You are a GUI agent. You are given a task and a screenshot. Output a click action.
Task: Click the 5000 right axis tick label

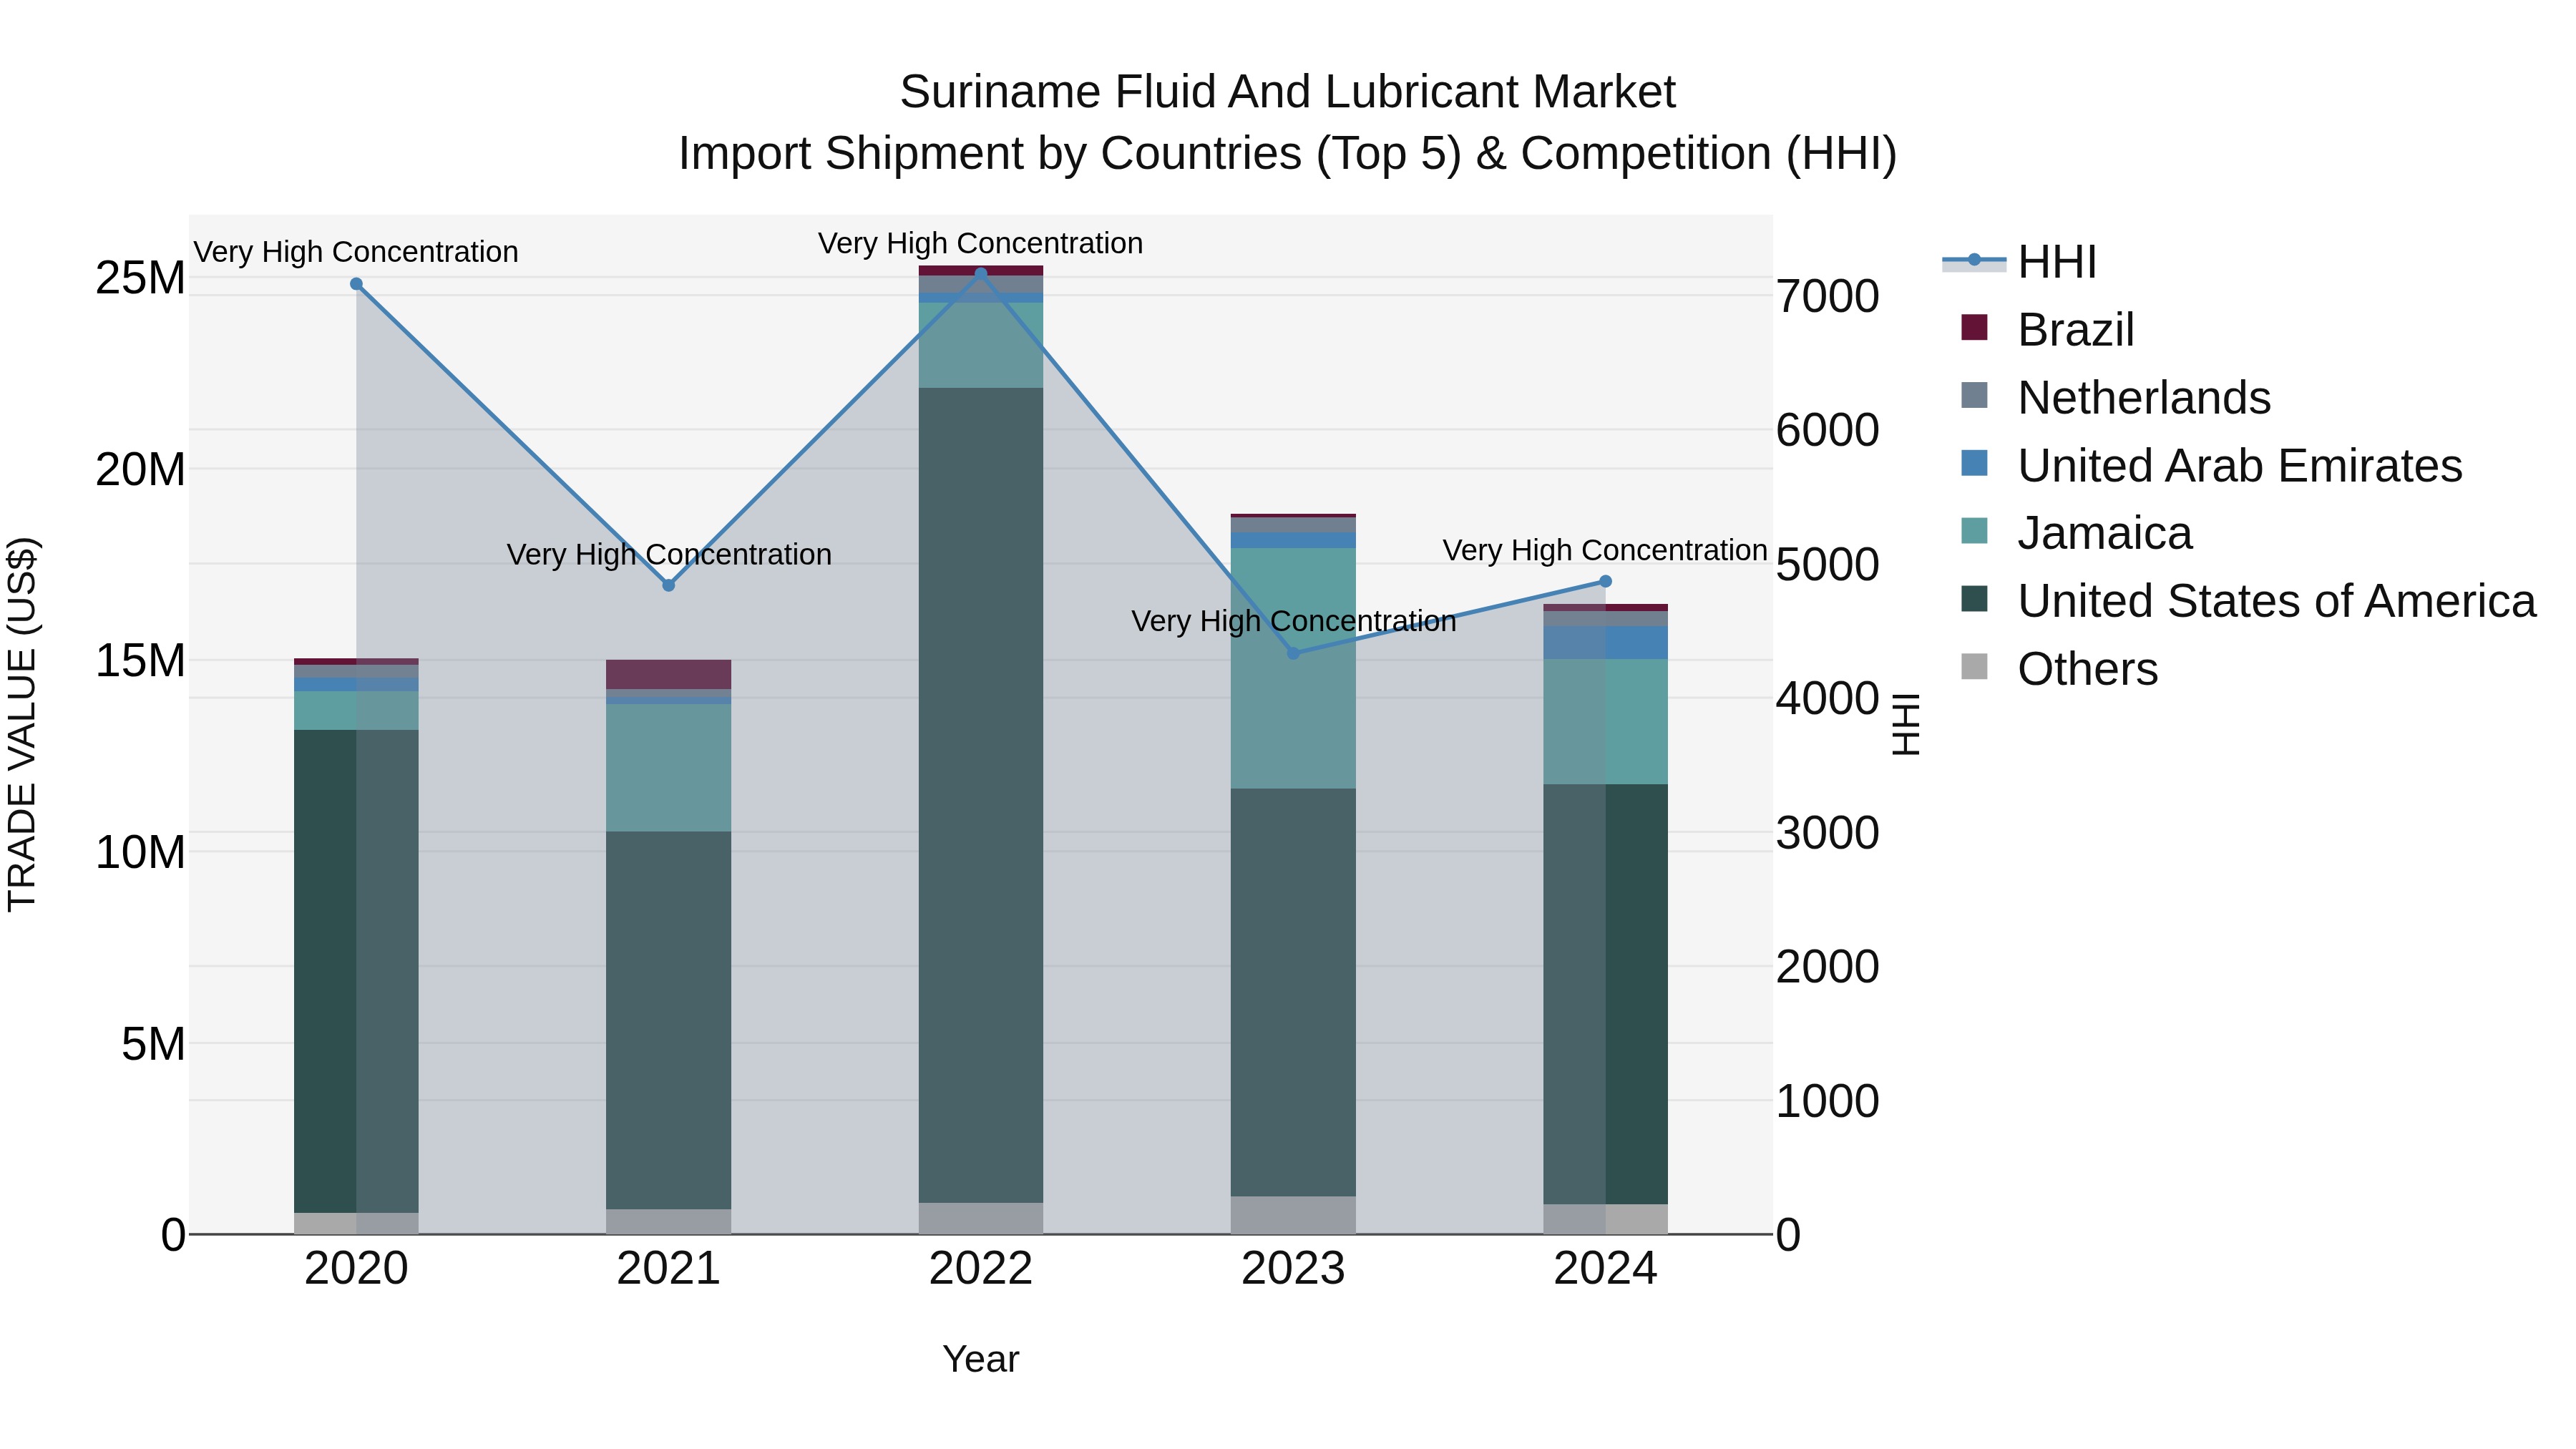click(1828, 565)
